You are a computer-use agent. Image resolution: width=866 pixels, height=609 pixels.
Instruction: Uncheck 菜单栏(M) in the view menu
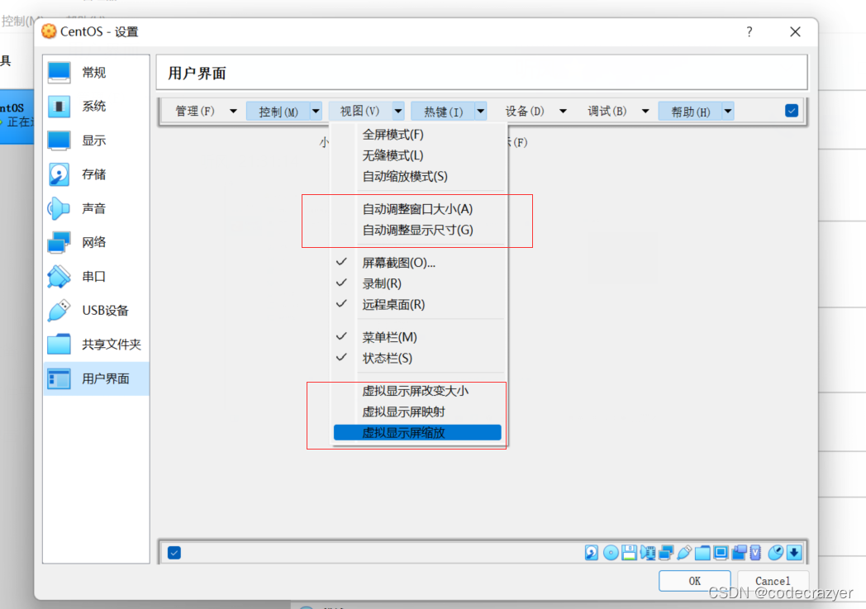click(419, 337)
